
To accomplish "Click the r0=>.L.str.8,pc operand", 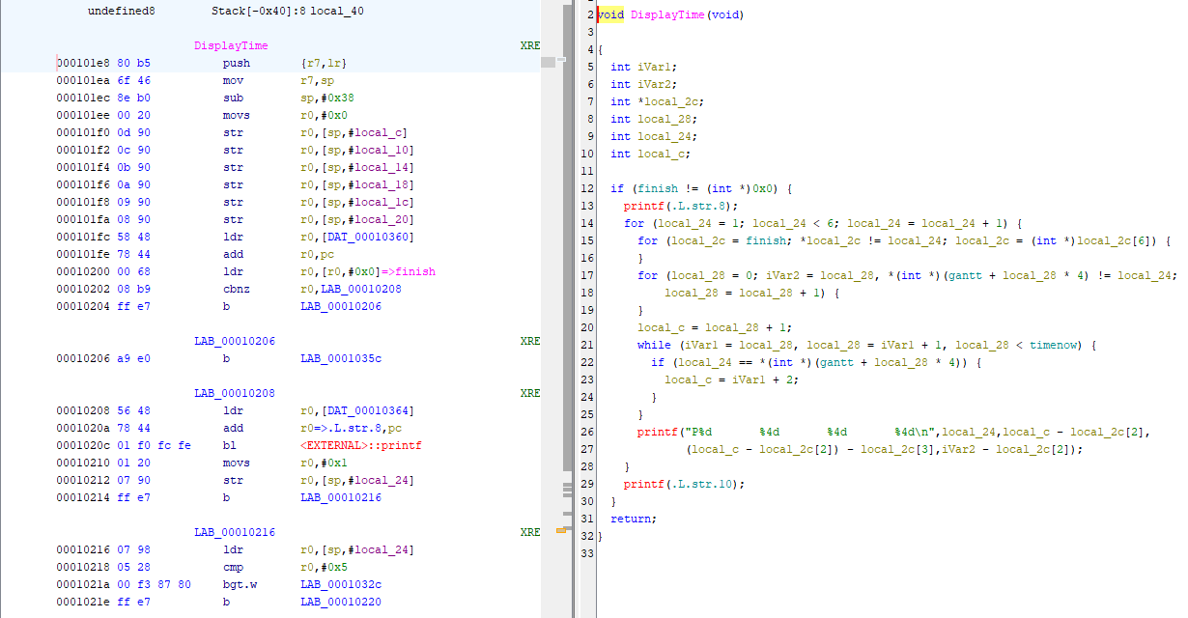I will [x=353, y=429].
